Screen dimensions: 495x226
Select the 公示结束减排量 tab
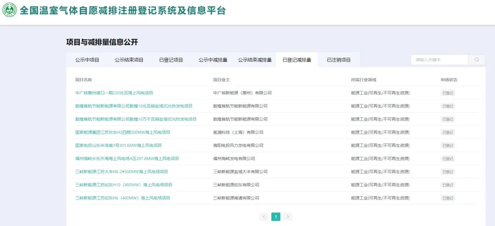pos(255,60)
